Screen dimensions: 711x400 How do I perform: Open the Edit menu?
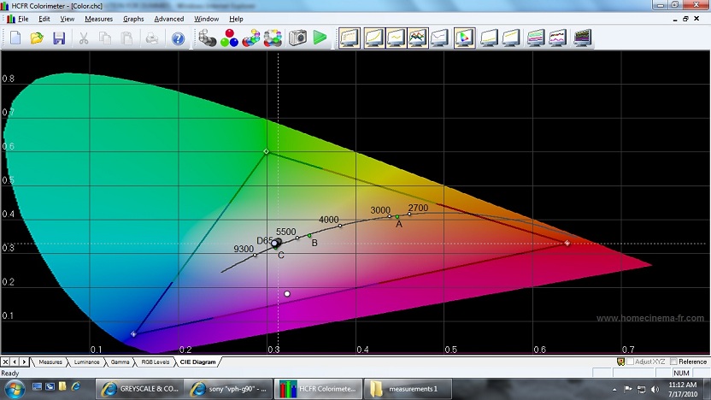point(44,19)
